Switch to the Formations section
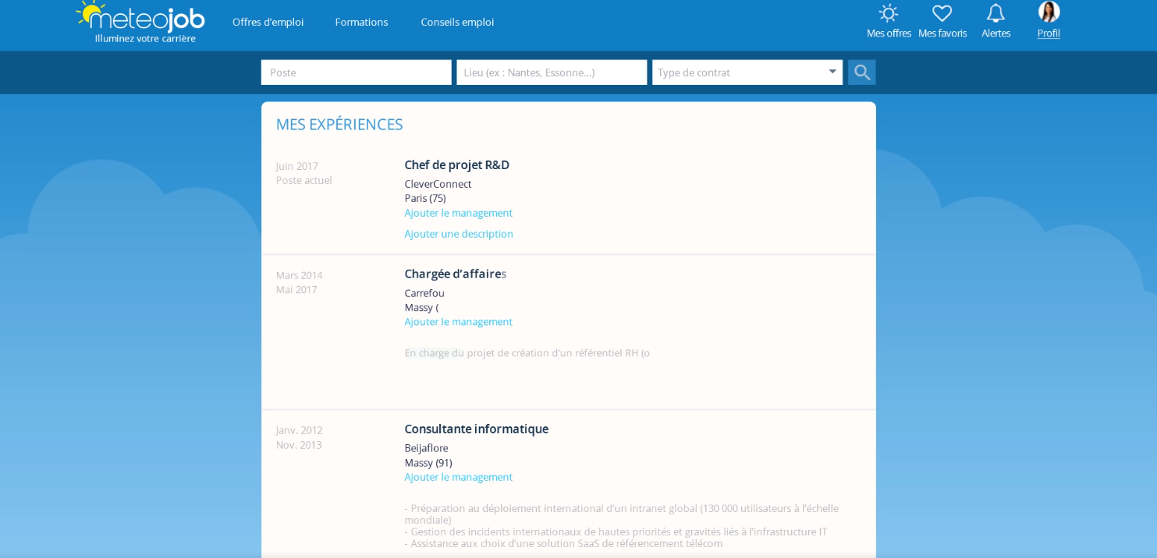This screenshot has width=1157, height=558. pos(361,22)
